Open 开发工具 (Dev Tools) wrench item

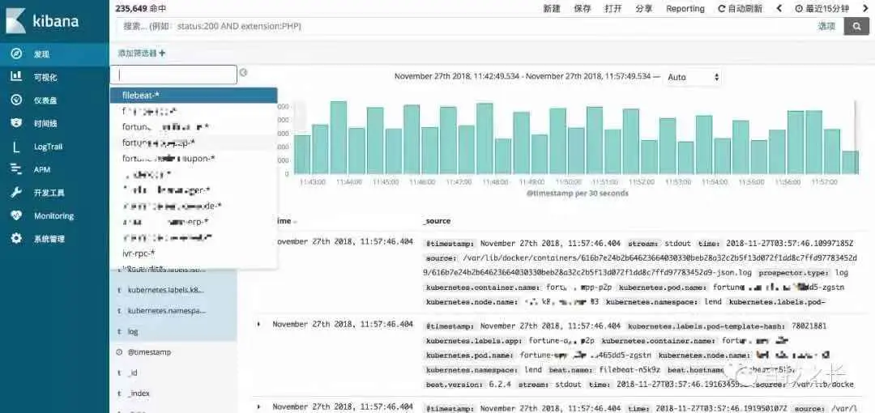[x=54, y=193]
